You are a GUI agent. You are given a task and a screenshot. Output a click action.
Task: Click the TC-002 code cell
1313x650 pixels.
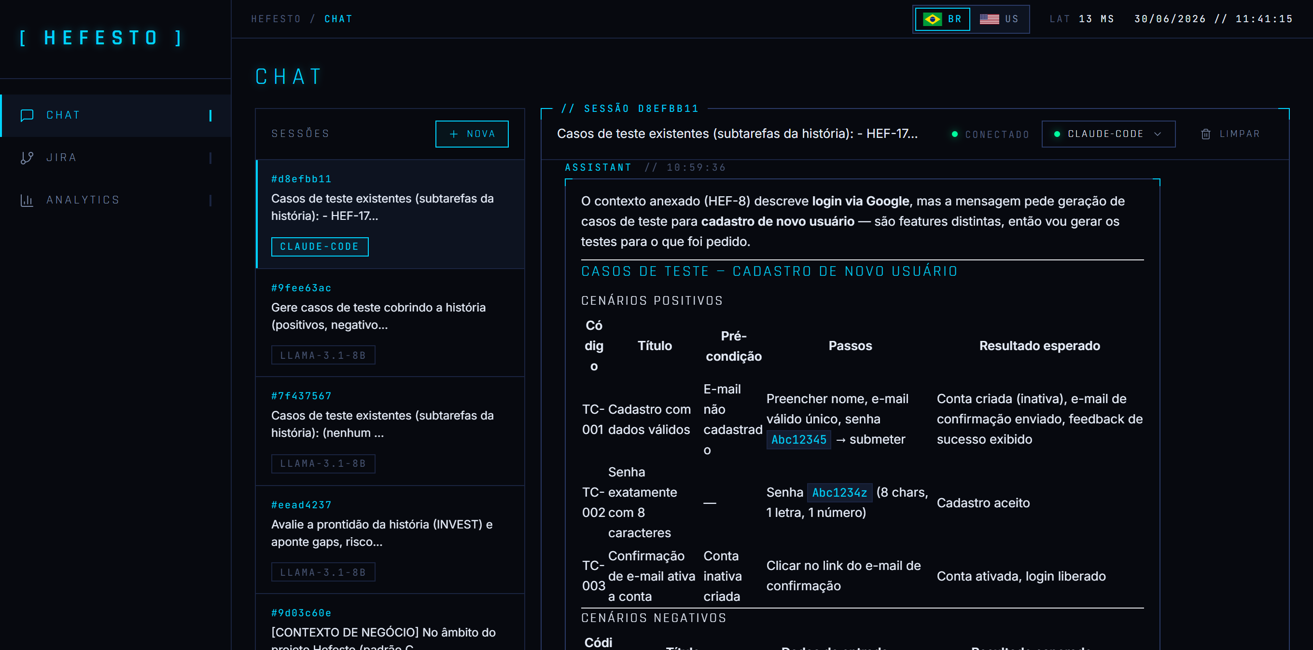[x=593, y=502]
